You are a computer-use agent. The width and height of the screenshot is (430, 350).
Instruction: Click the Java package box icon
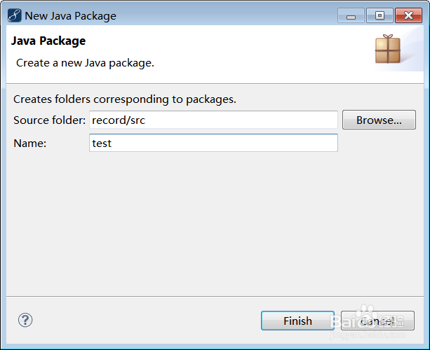387,49
